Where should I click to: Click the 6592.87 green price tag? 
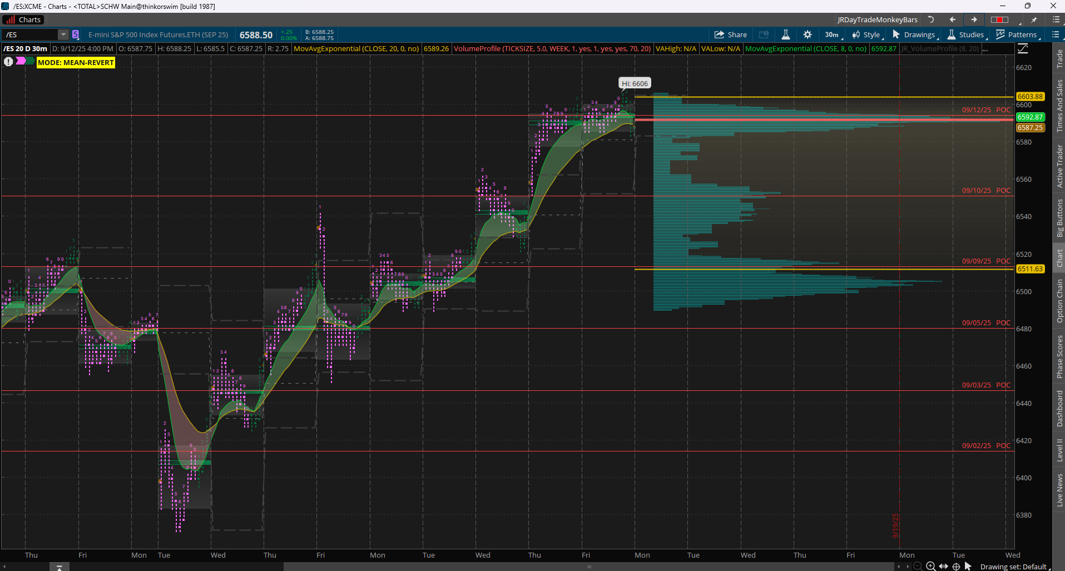point(1030,117)
